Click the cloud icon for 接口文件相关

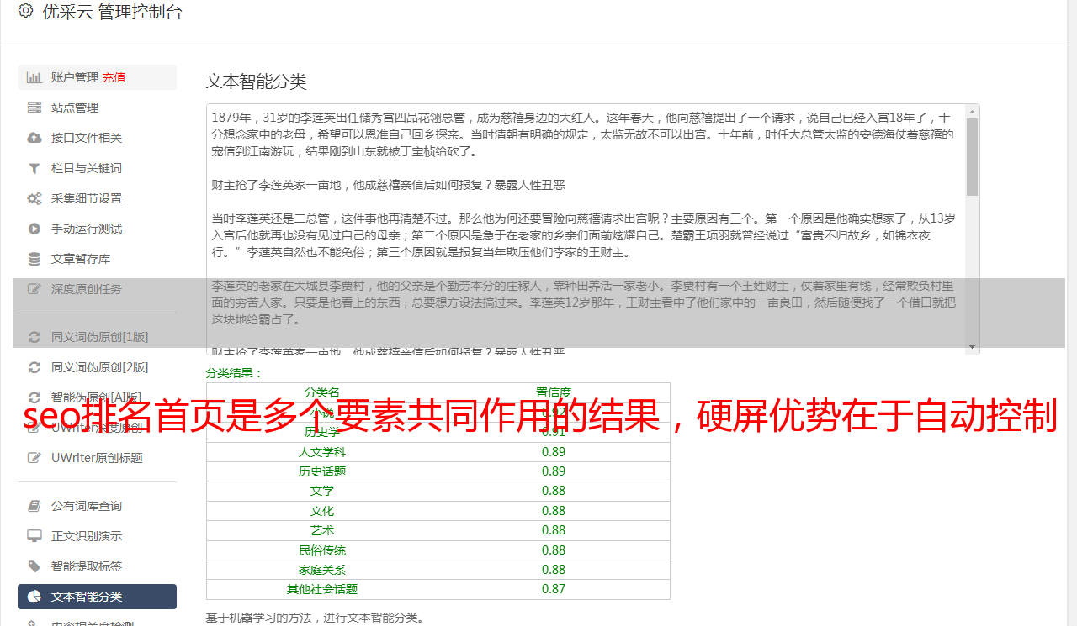point(34,138)
